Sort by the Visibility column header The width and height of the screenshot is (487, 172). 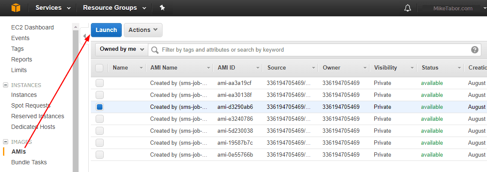point(385,68)
